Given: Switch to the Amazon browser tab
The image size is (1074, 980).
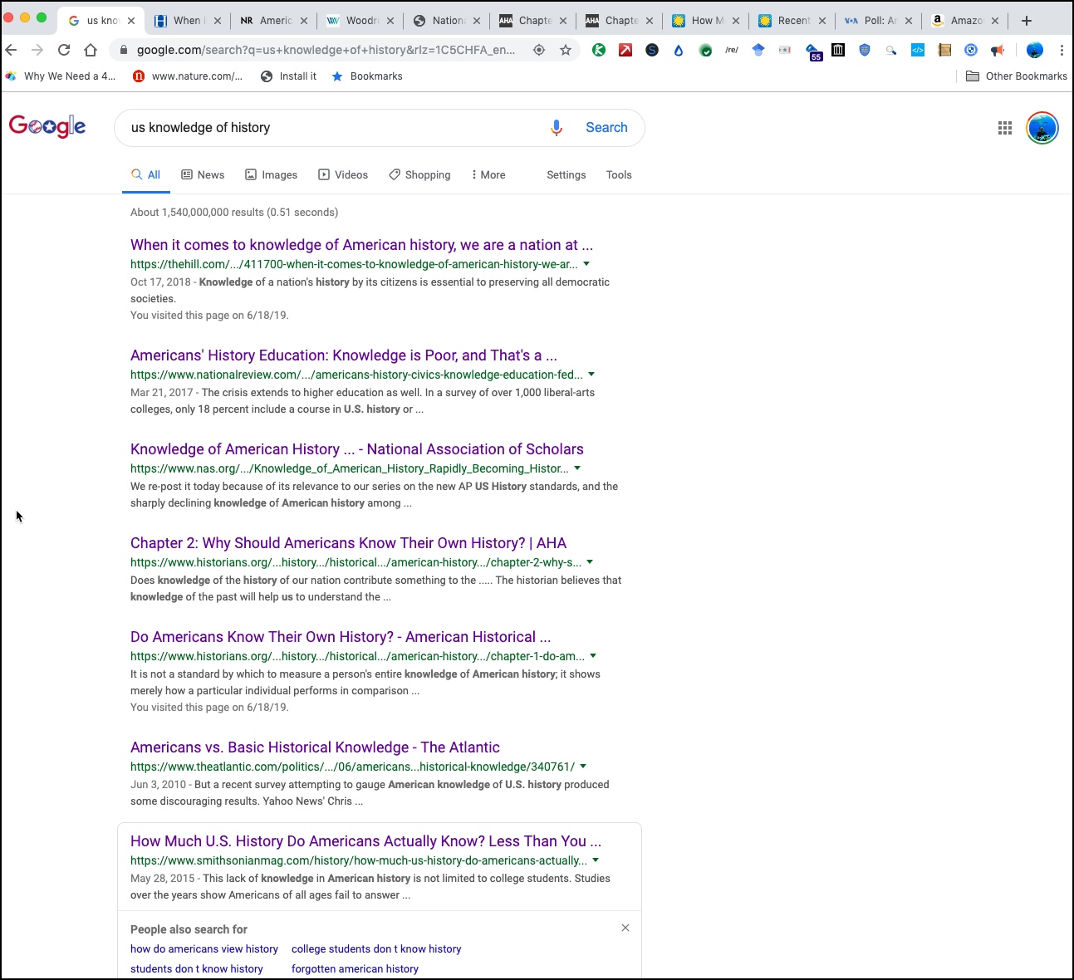Looking at the screenshot, I should [964, 21].
